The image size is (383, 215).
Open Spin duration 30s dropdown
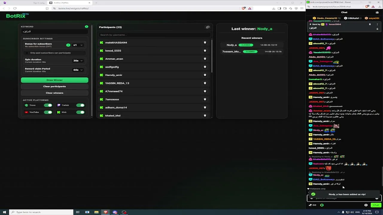click(78, 61)
